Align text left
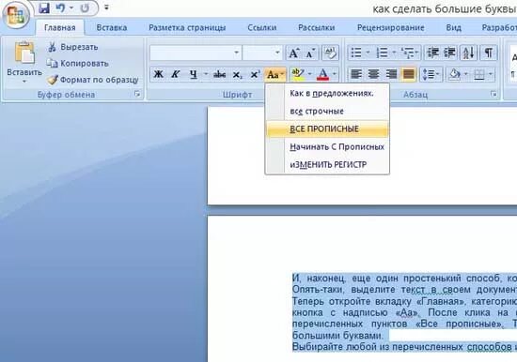Viewport: 517px width, 362px height. pos(356,74)
